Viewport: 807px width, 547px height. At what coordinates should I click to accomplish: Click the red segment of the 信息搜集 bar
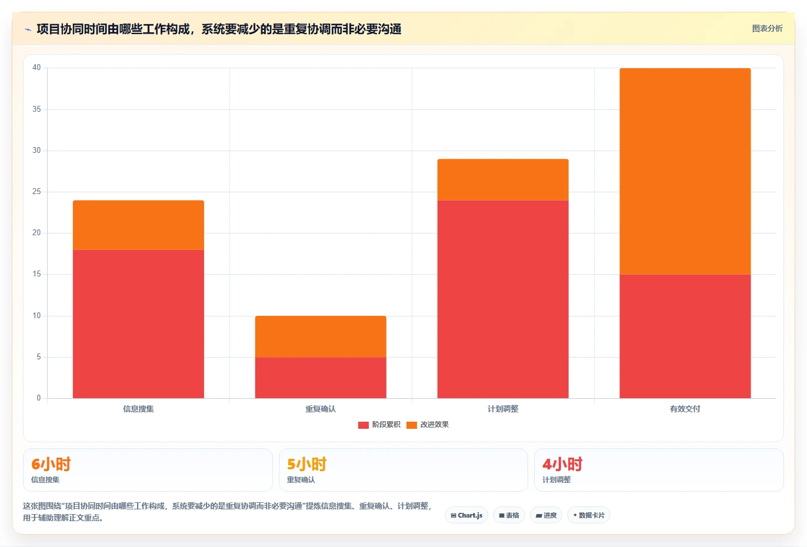[x=138, y=324]
